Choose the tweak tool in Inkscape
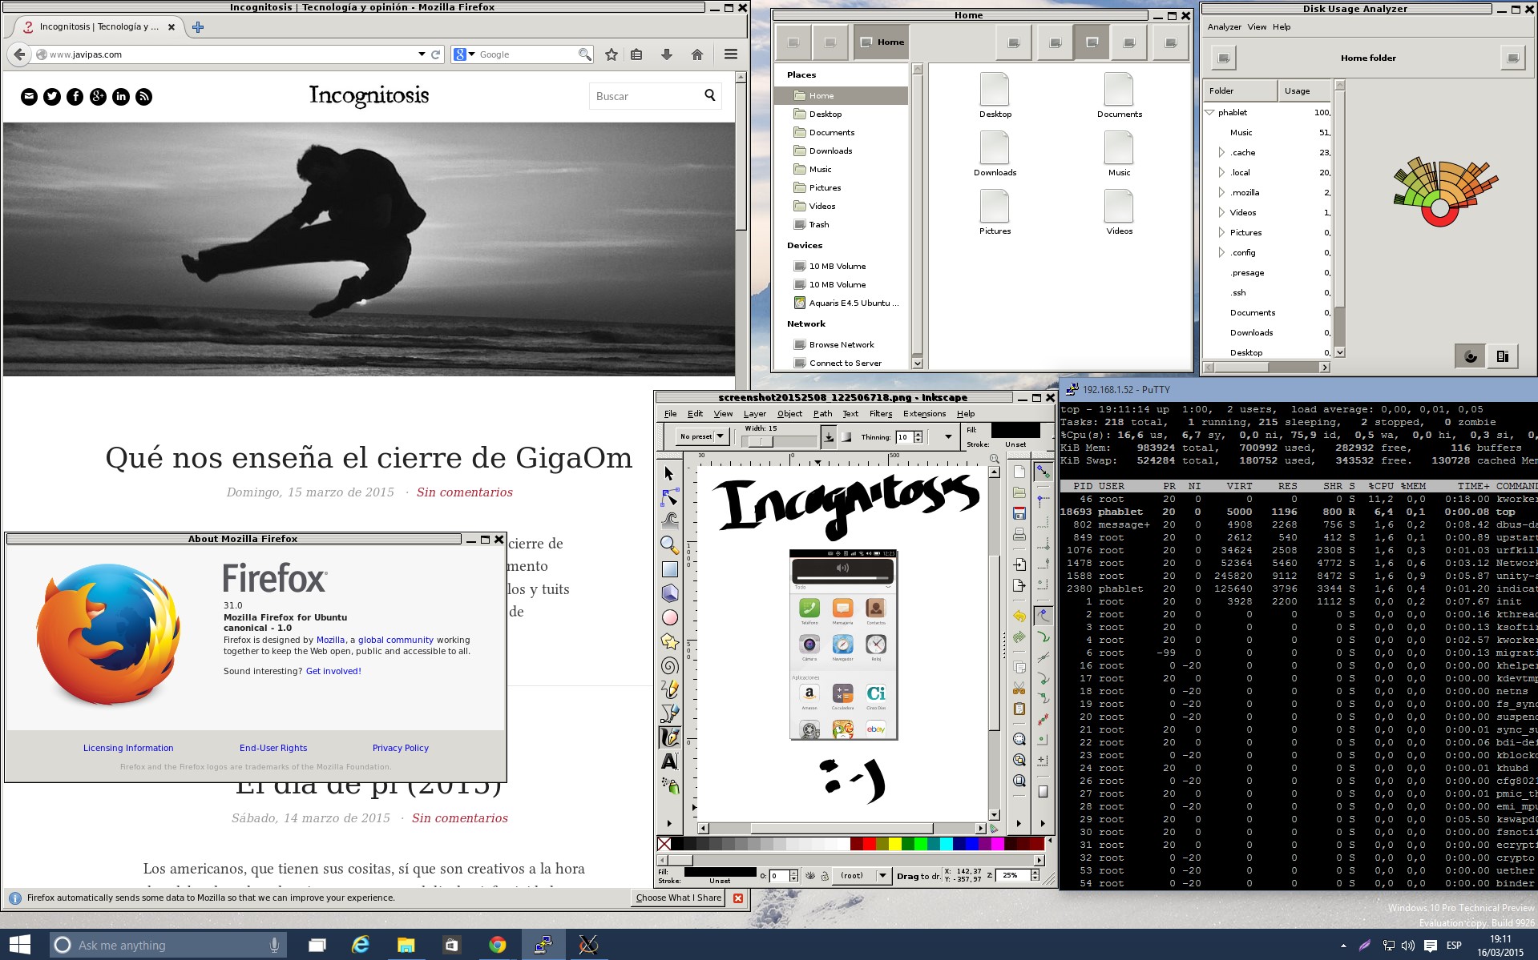 (x=670, y=520)
